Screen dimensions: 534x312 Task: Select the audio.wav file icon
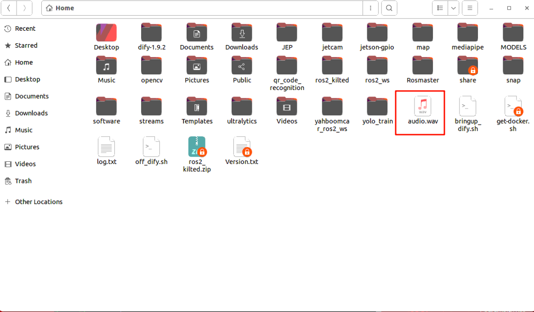point(423,106)
